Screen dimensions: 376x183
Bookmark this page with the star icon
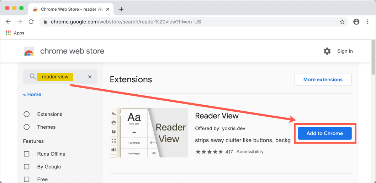[x=342, y=22]
